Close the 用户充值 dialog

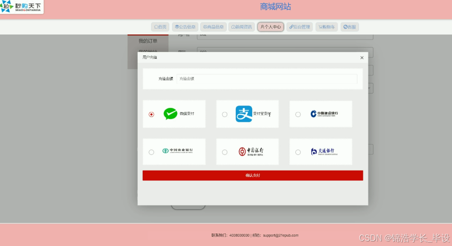[362, 57]
